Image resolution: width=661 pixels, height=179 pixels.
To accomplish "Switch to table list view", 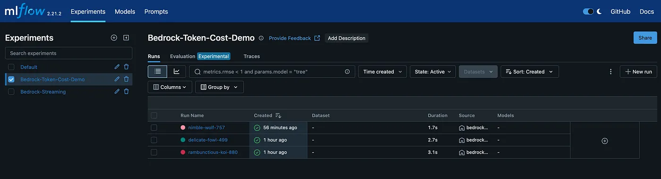I will (158, 72).
